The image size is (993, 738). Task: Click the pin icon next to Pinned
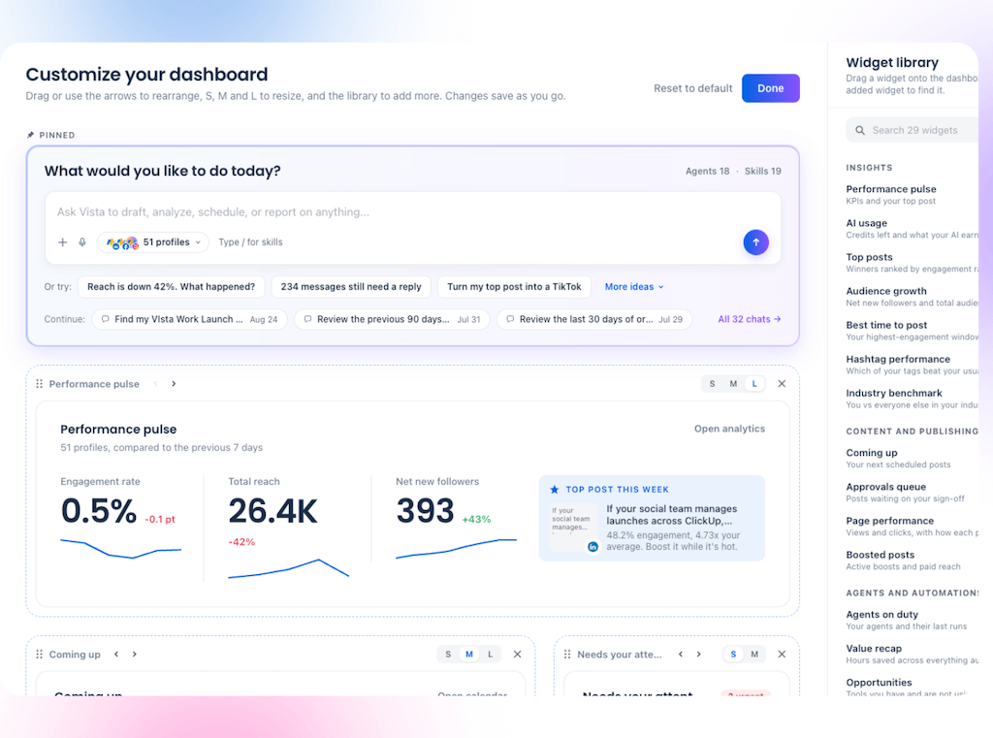[30, 135]
